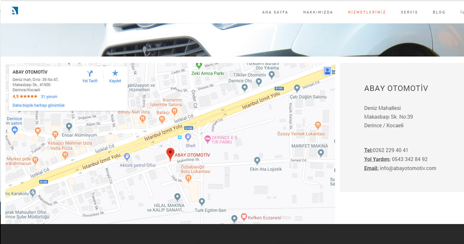464x244 pixels.
Task: Open the ANA SAYFA menu item
Action: [275, 12]
